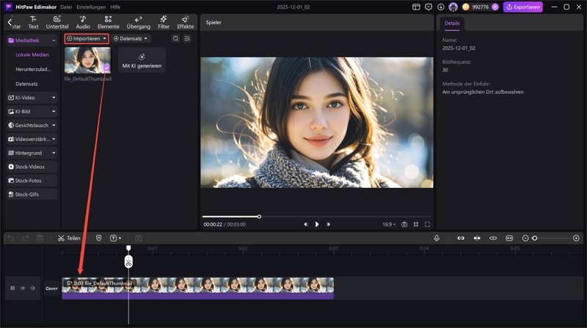This screenshot has width=587, height=328.
Task: Toggle video track visibility eye icon
Action: coord(23,288)
